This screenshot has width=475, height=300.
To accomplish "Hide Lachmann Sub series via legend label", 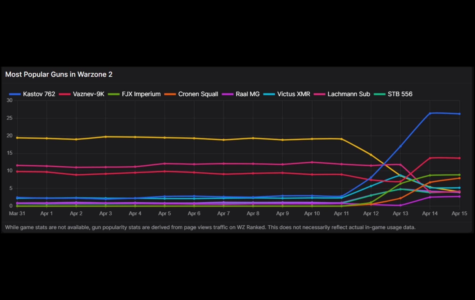I will pyautogui.click(x=348, y=94).
